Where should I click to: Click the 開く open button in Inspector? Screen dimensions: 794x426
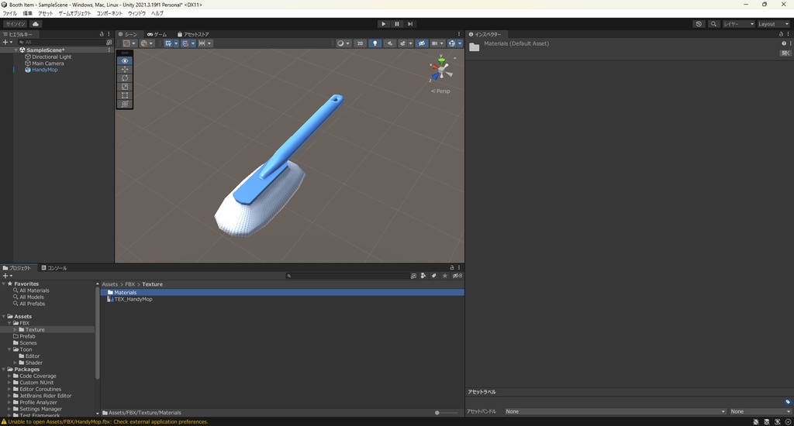tap(785, 53)
